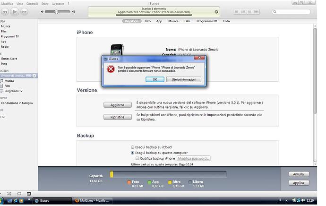Click the Previous track rewind icon

[x=4, y=11]
